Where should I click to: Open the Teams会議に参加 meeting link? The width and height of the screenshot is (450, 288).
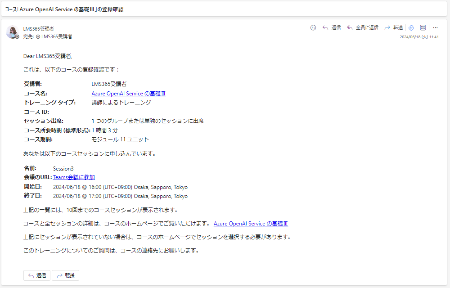(x=74, y=177)
